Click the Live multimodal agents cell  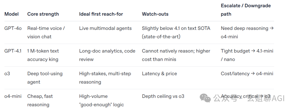[105, 29]
